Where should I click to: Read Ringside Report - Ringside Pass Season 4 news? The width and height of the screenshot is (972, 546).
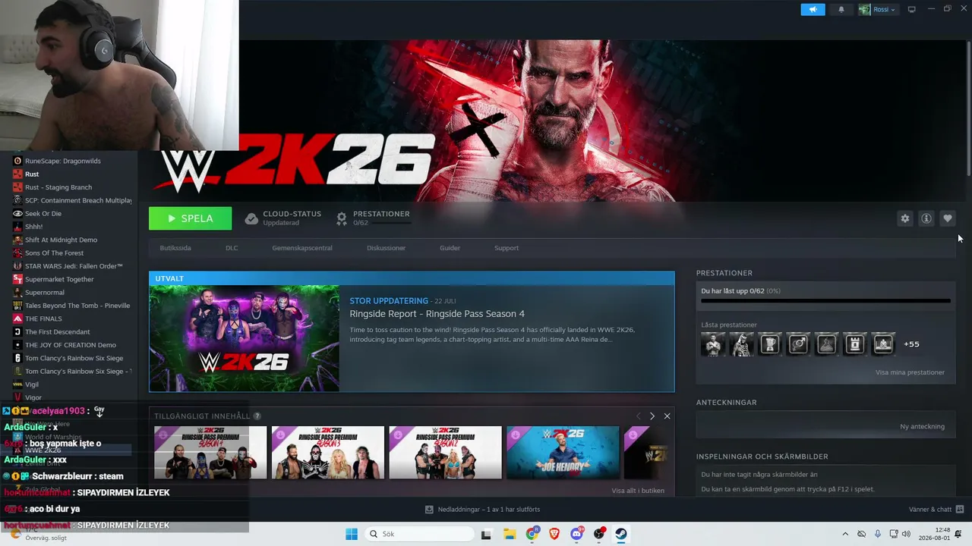coord(437,314)
